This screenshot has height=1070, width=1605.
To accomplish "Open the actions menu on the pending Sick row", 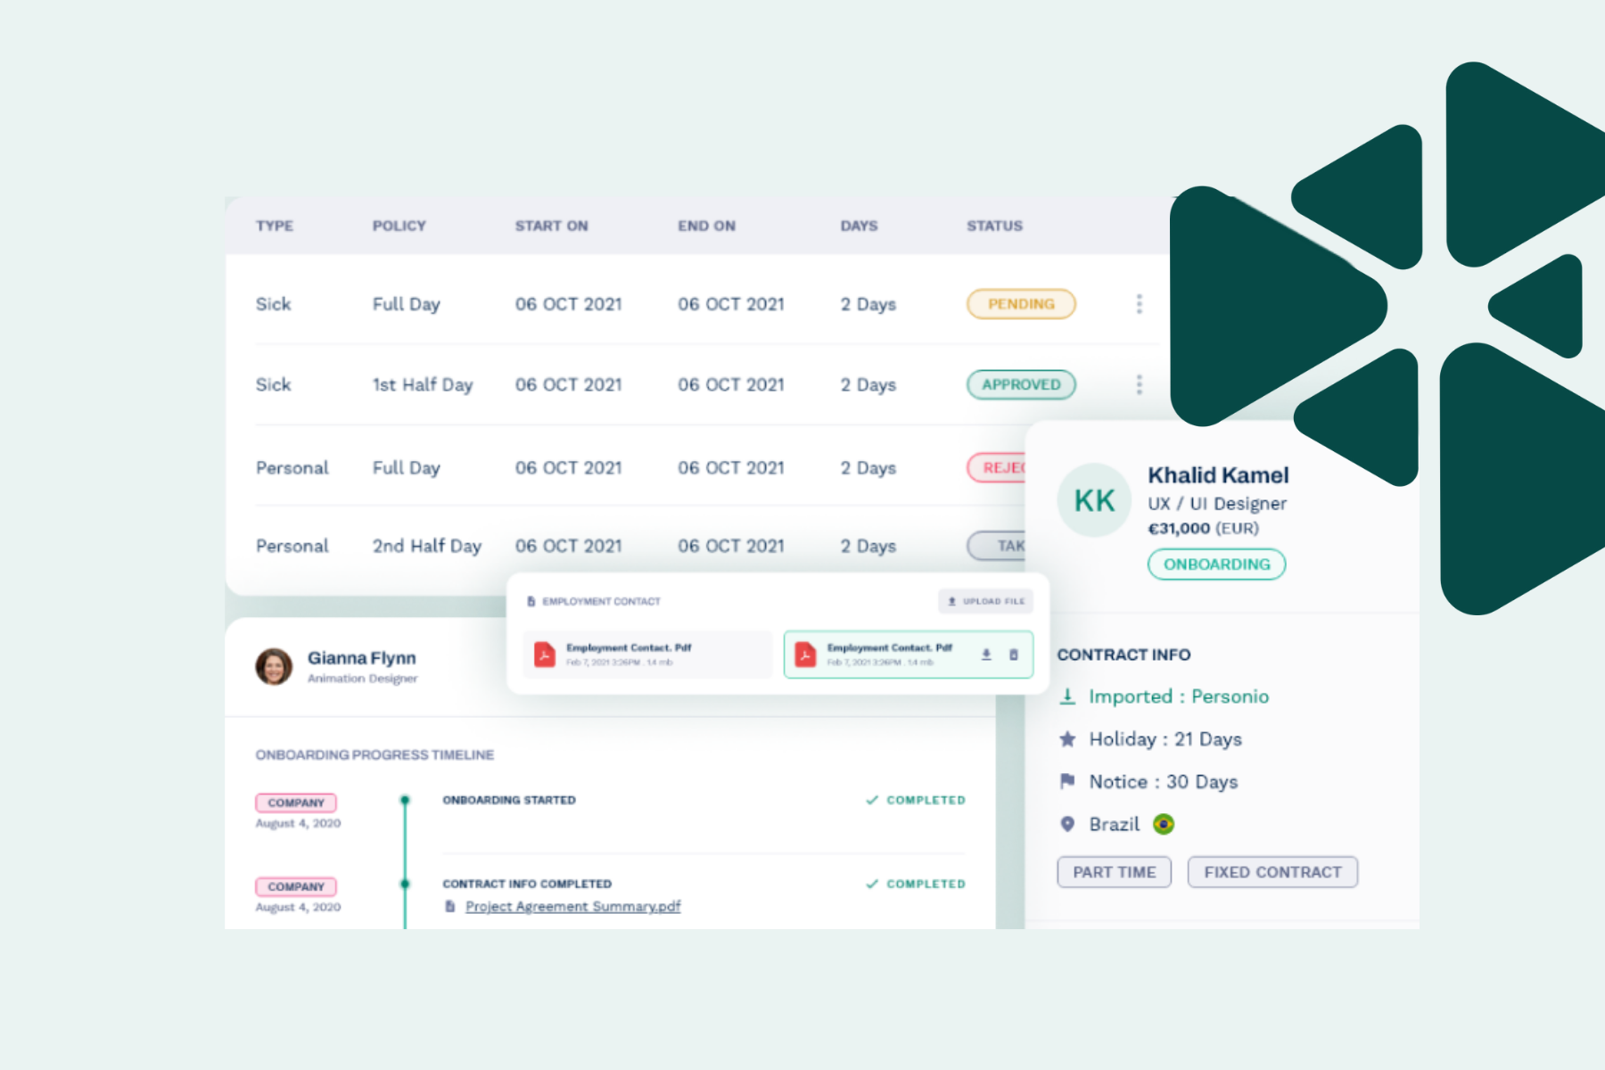I will 1139,304.
